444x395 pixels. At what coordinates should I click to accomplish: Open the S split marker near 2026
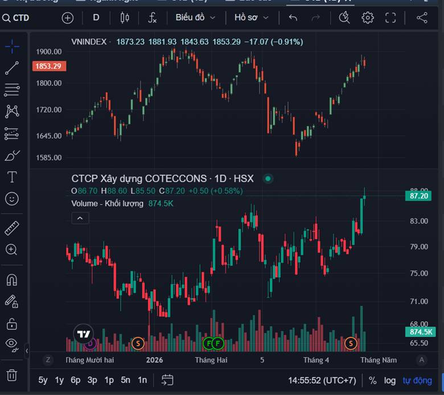138,344
